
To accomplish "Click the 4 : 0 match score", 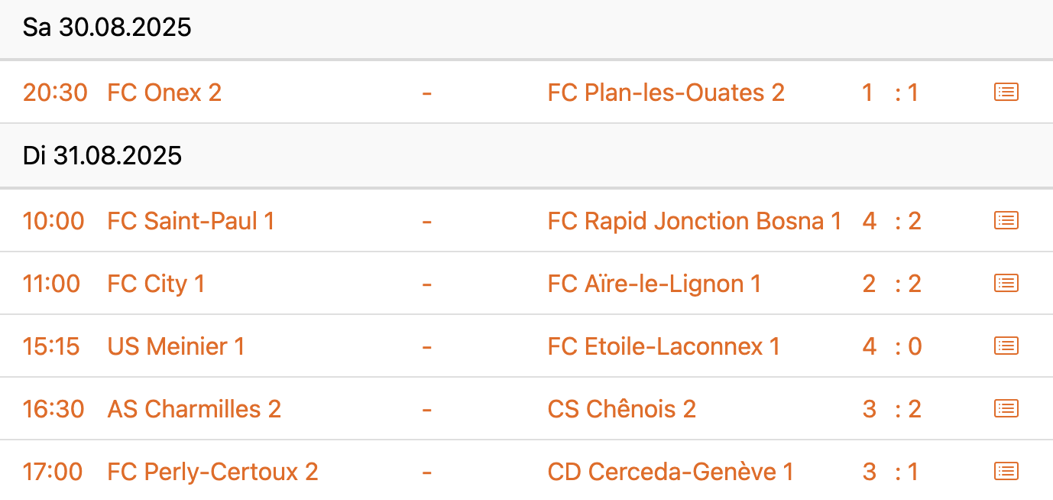I will (x=891, y=346).
